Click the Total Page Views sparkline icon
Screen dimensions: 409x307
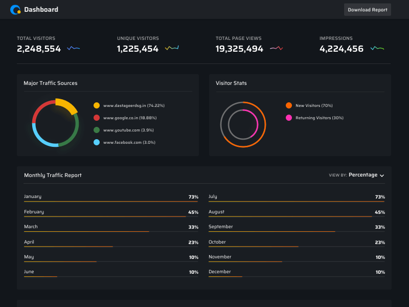coord(277,49)
